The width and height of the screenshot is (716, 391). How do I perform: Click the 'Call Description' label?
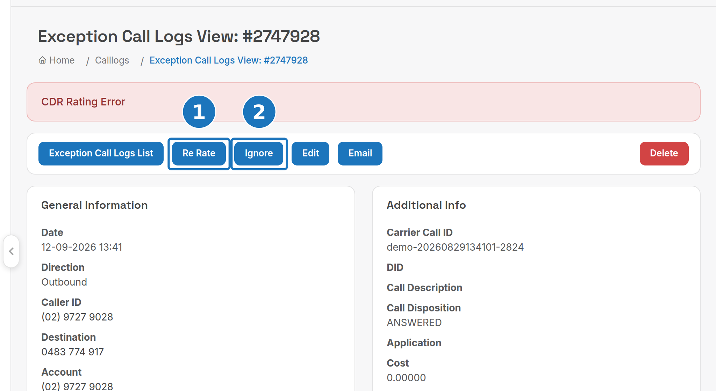tap(424, 288)
